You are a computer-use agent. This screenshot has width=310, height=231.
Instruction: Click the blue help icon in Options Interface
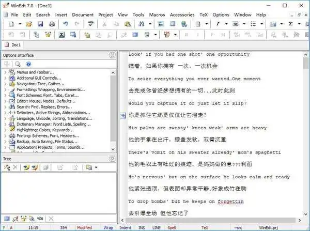28,64
